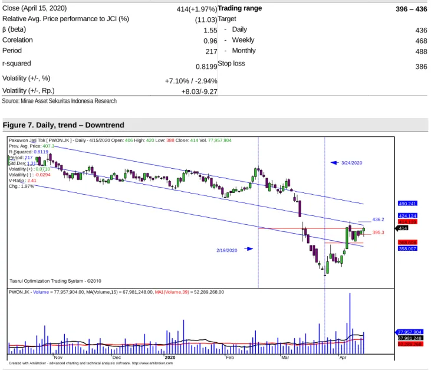The image size is (431, 370).
Task: Click the 'http://www.amibroker.com' link text
Action: click(152, 363)
